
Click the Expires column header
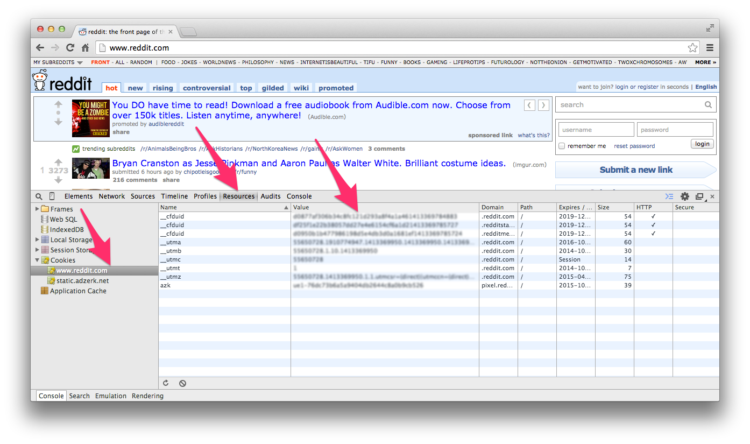click(x=576, y=207)
